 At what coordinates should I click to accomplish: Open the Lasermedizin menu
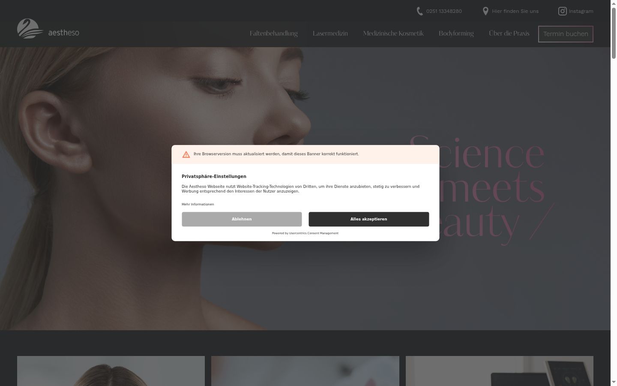(x=330, y=33)
